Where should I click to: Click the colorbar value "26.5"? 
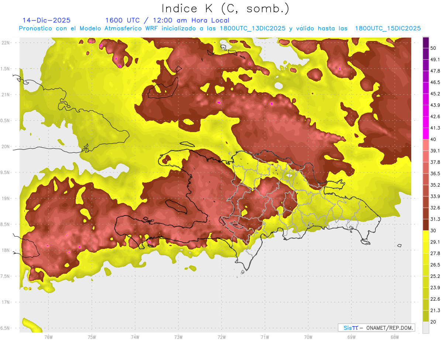(x=435, y=265)
